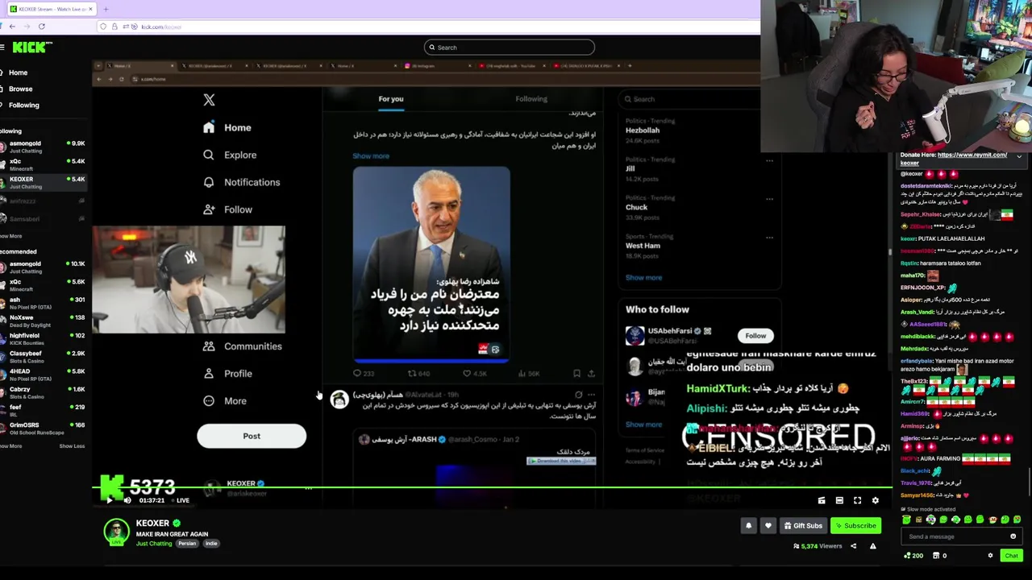Click the Profile icon on X sidebar

[209, 374]
